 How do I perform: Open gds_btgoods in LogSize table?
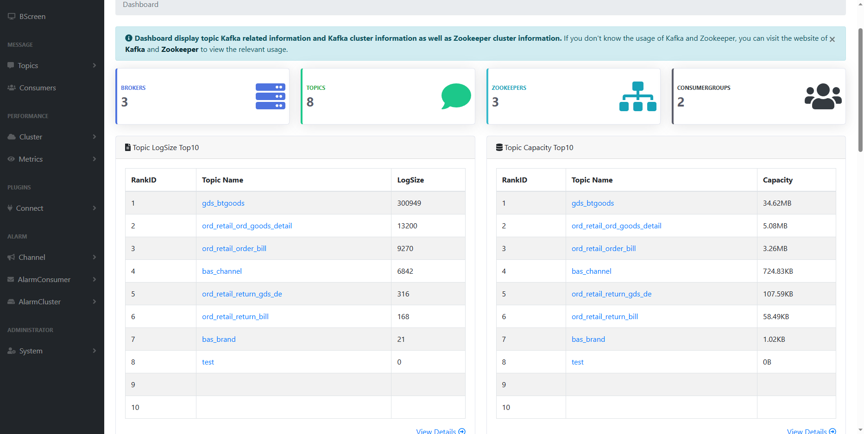coord(223,203)
